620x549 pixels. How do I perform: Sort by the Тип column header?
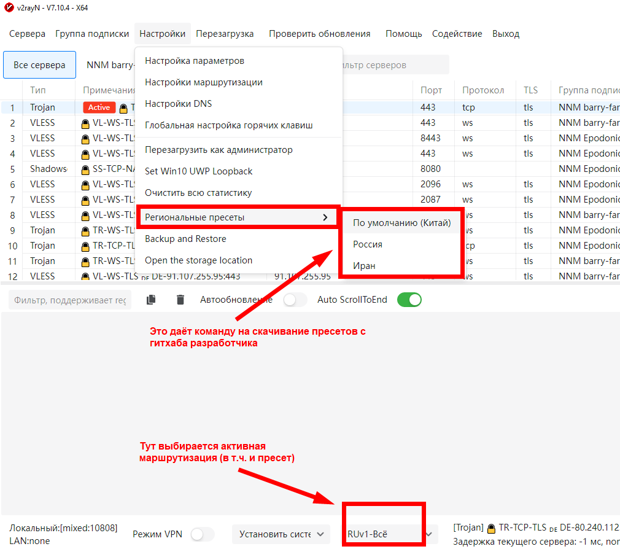coord(48,90)
